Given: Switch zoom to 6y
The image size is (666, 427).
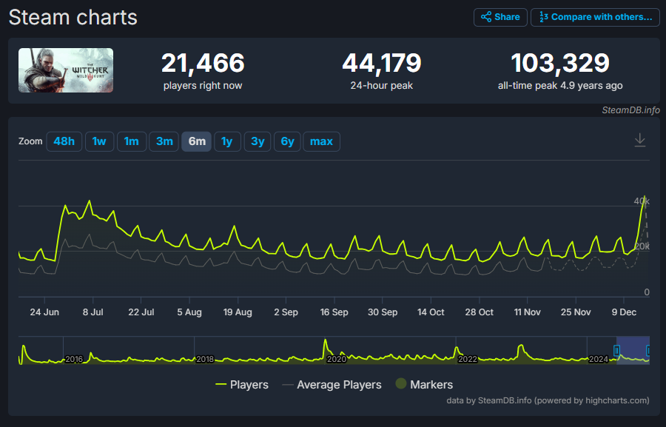Looking at the screenshot, I should tap(288, 141).
